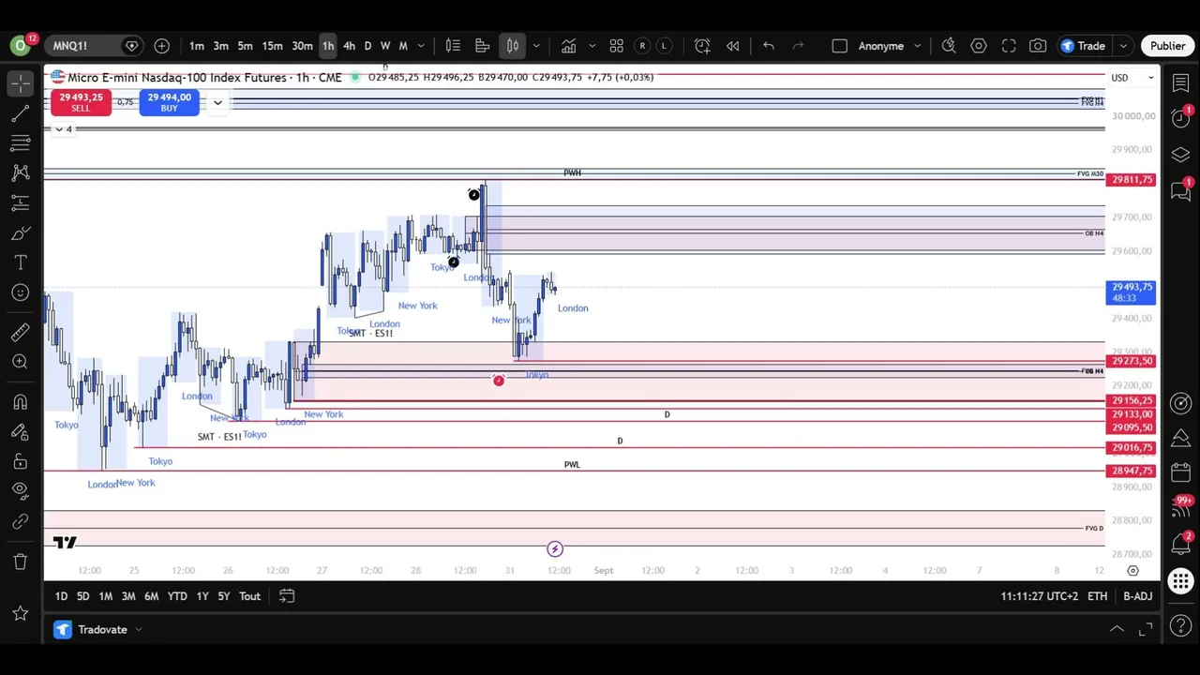Hide all drawings with eye icon

21,490
